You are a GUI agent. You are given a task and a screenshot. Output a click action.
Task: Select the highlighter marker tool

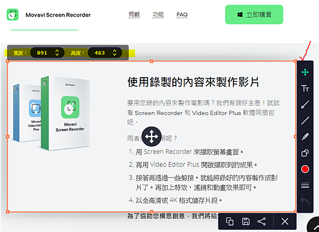305,137
